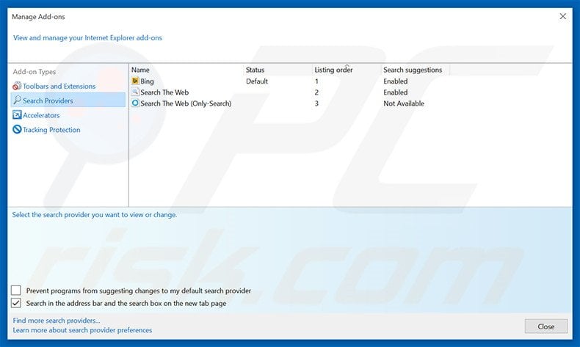Image resolution: width=580 pixels, height=347 pixels.
Task: Click Not Available search suggestions cell
Action: pyautogui.click(x=404, y=103)
